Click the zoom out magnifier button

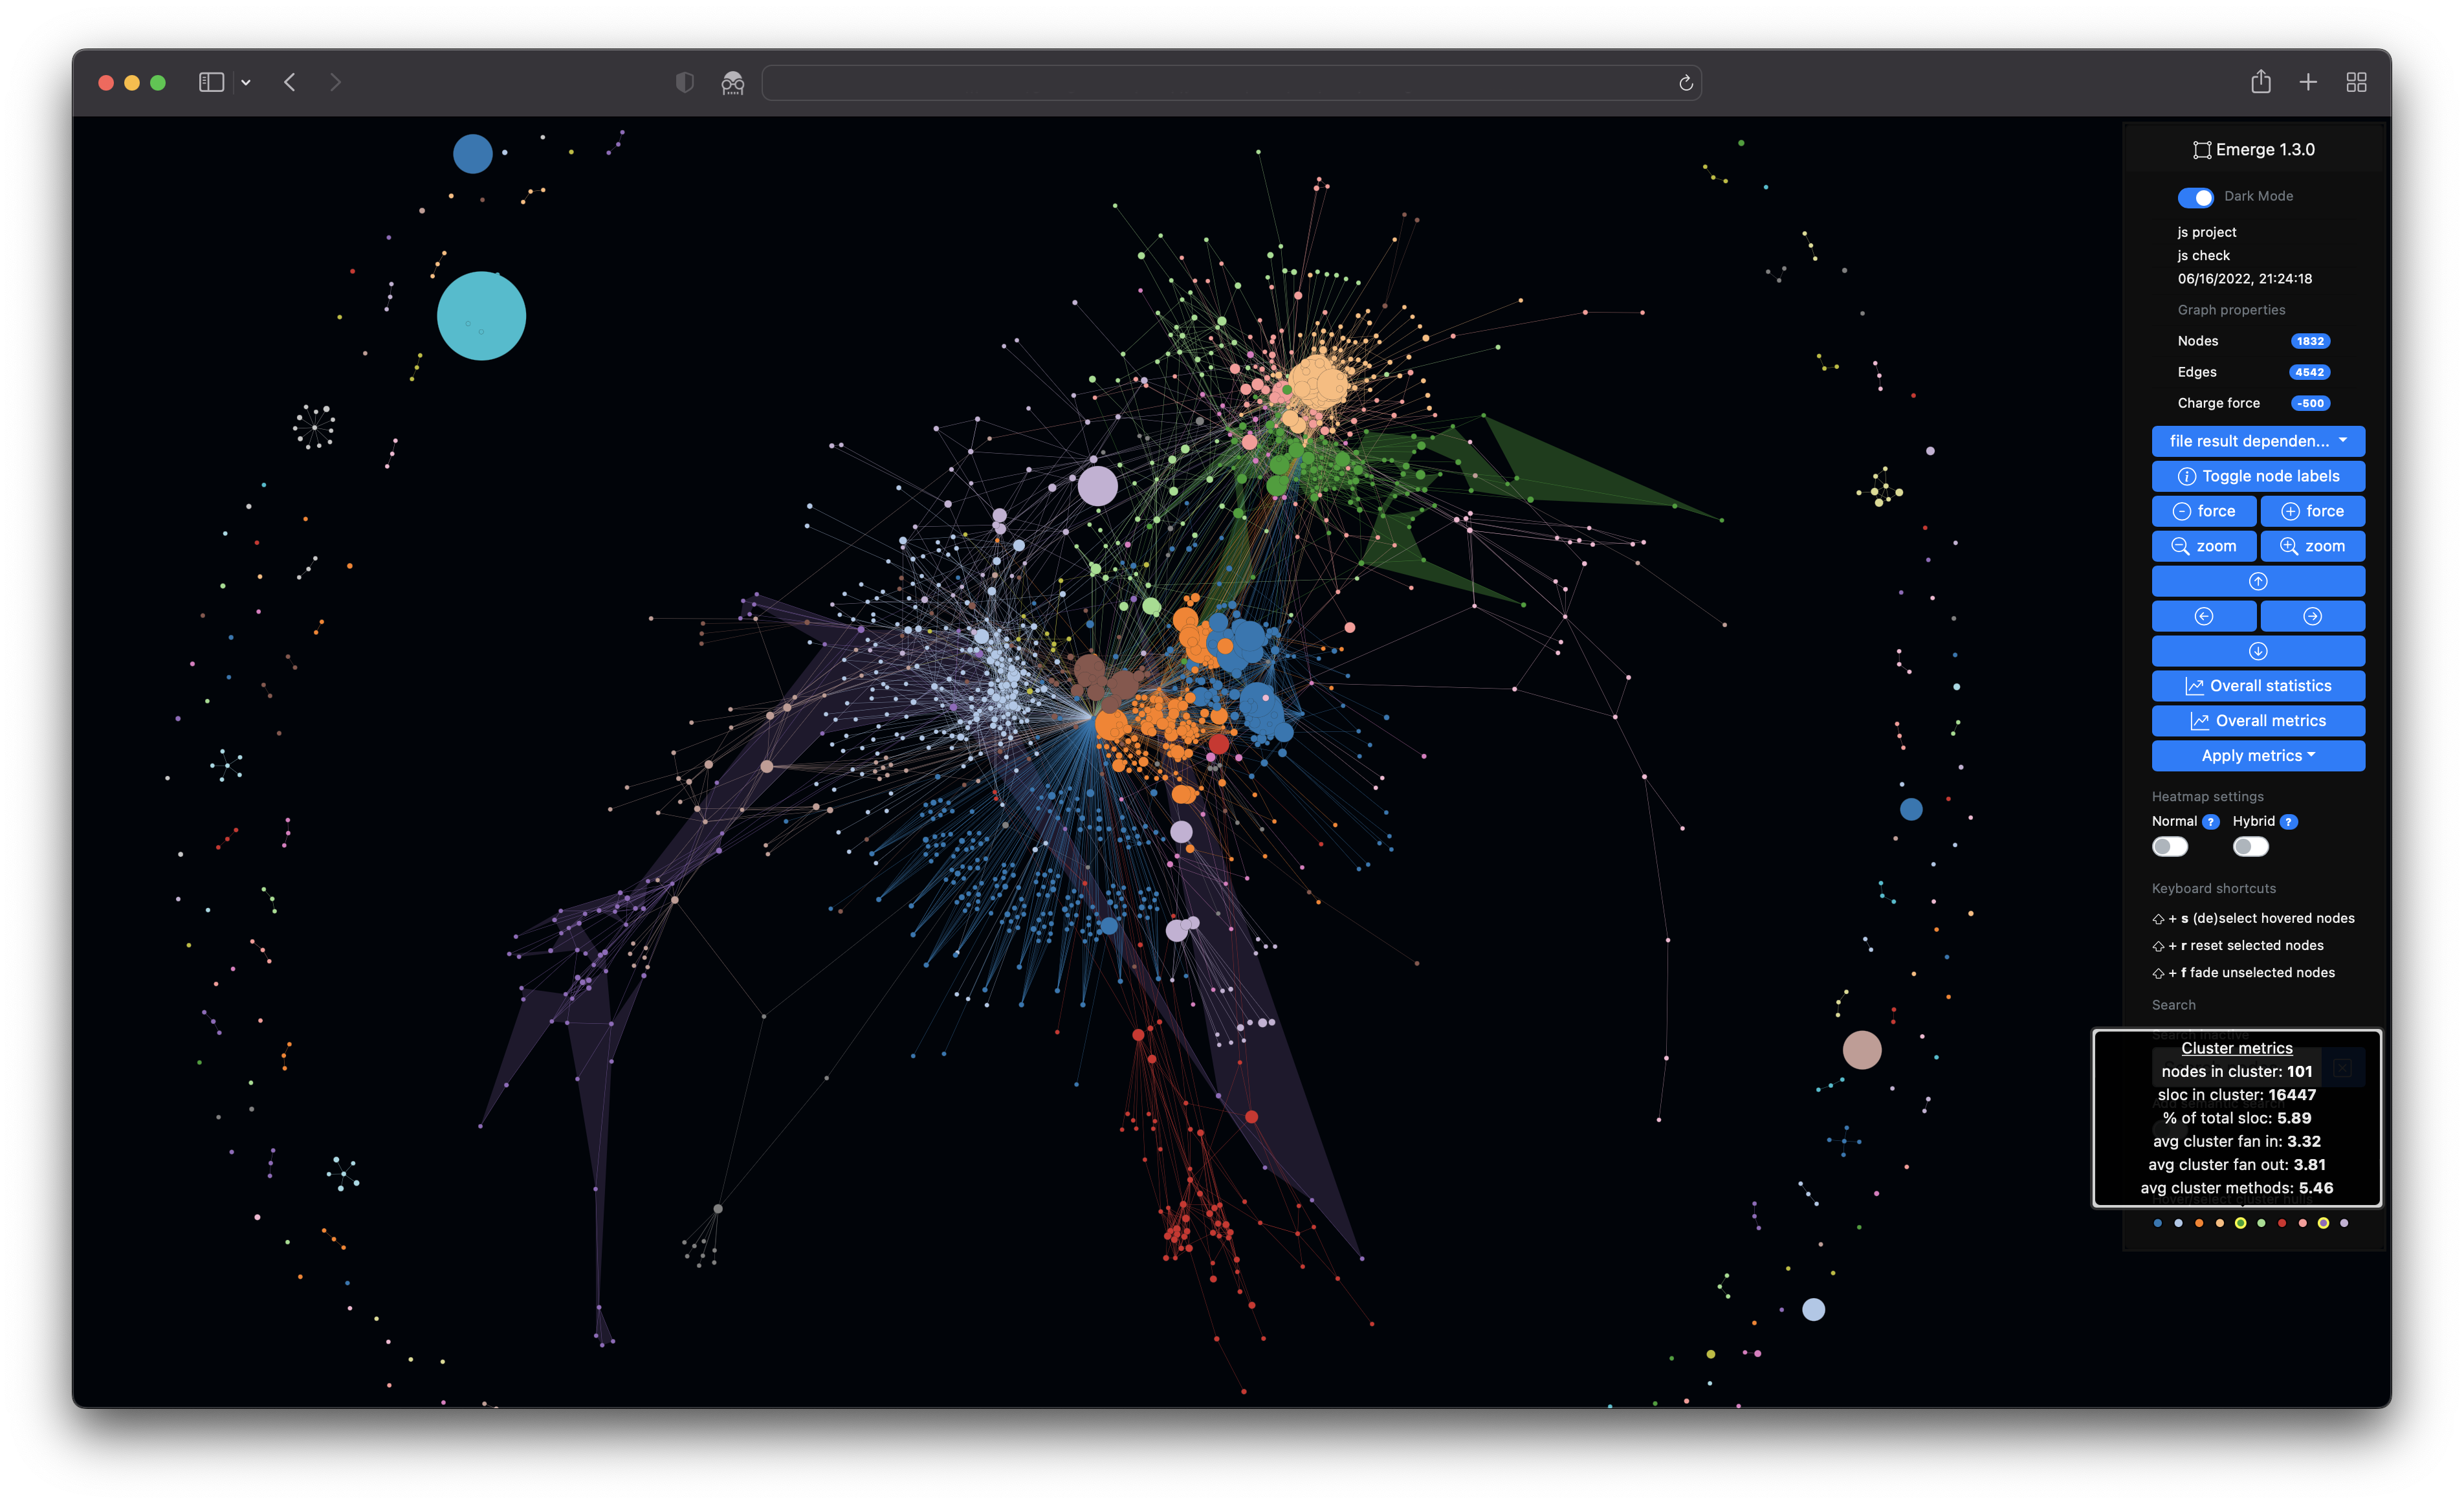(2204, 546)
